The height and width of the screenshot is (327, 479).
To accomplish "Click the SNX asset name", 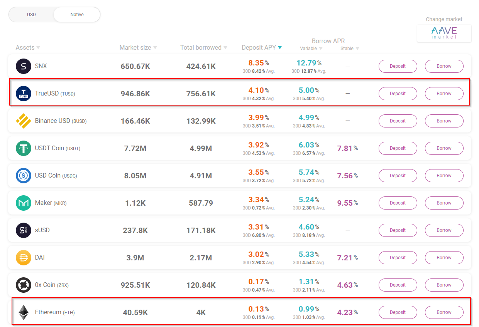I will click(x=41, y=66).
